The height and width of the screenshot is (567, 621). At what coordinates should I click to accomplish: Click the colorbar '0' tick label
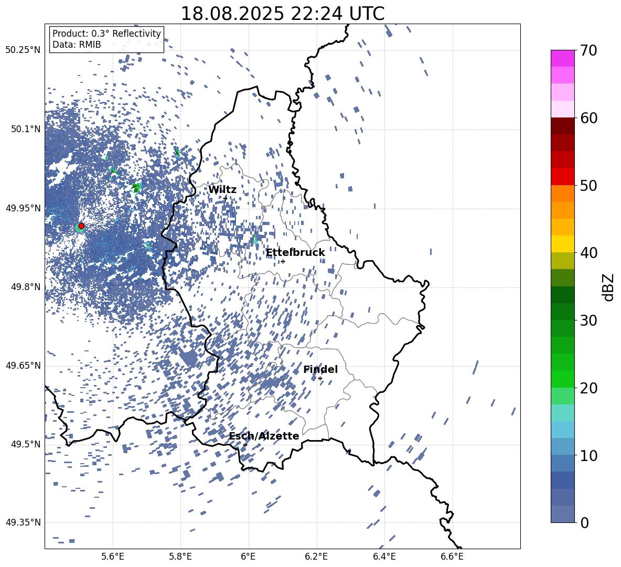[584, 523]
